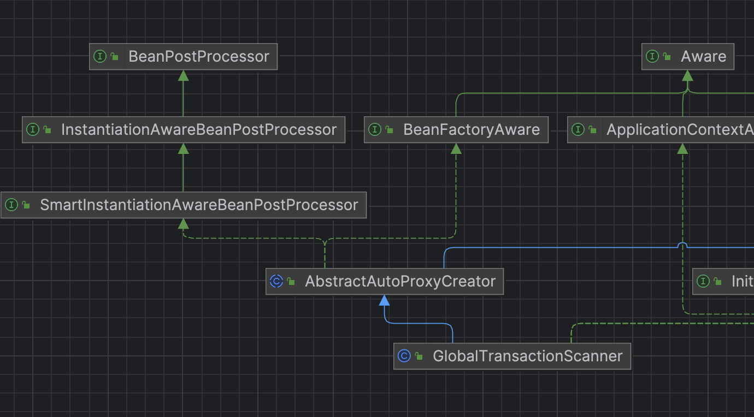
Task: Select the partially visible Init node
Action: pos(723,281)
